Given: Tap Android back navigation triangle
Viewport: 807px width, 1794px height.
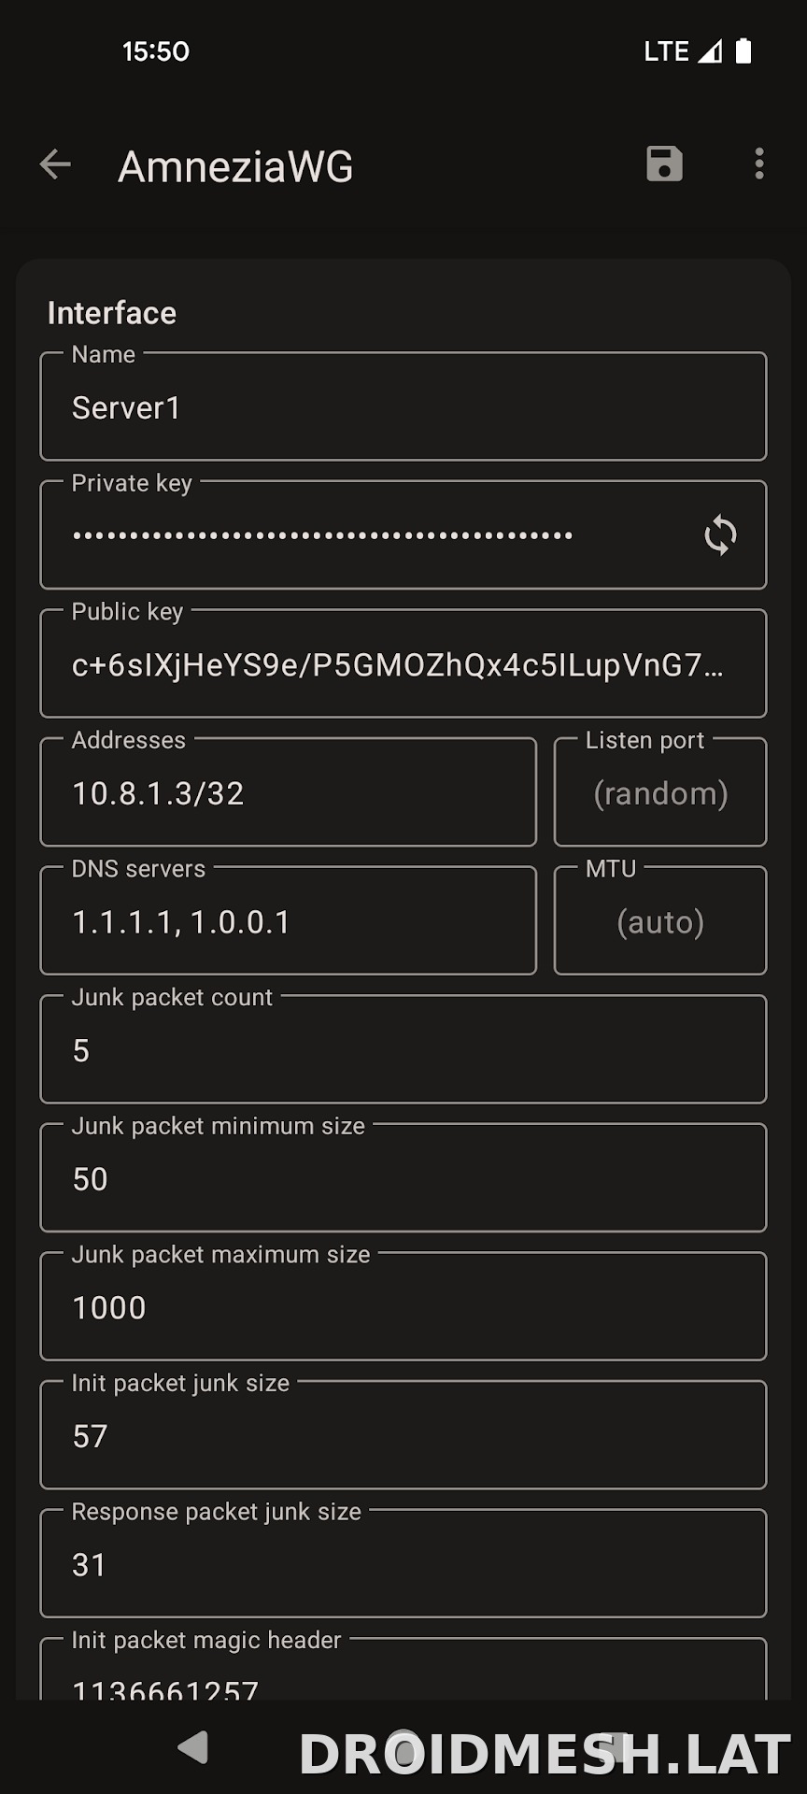Looking at the screenshot, I should 193,1746.
